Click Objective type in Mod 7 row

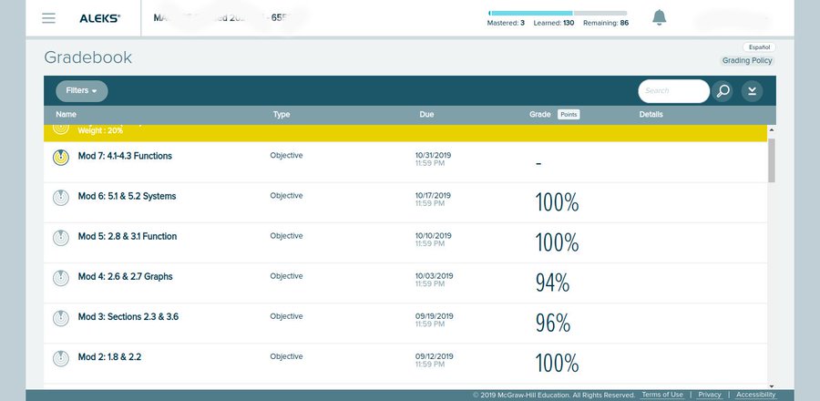pos(286,156)
